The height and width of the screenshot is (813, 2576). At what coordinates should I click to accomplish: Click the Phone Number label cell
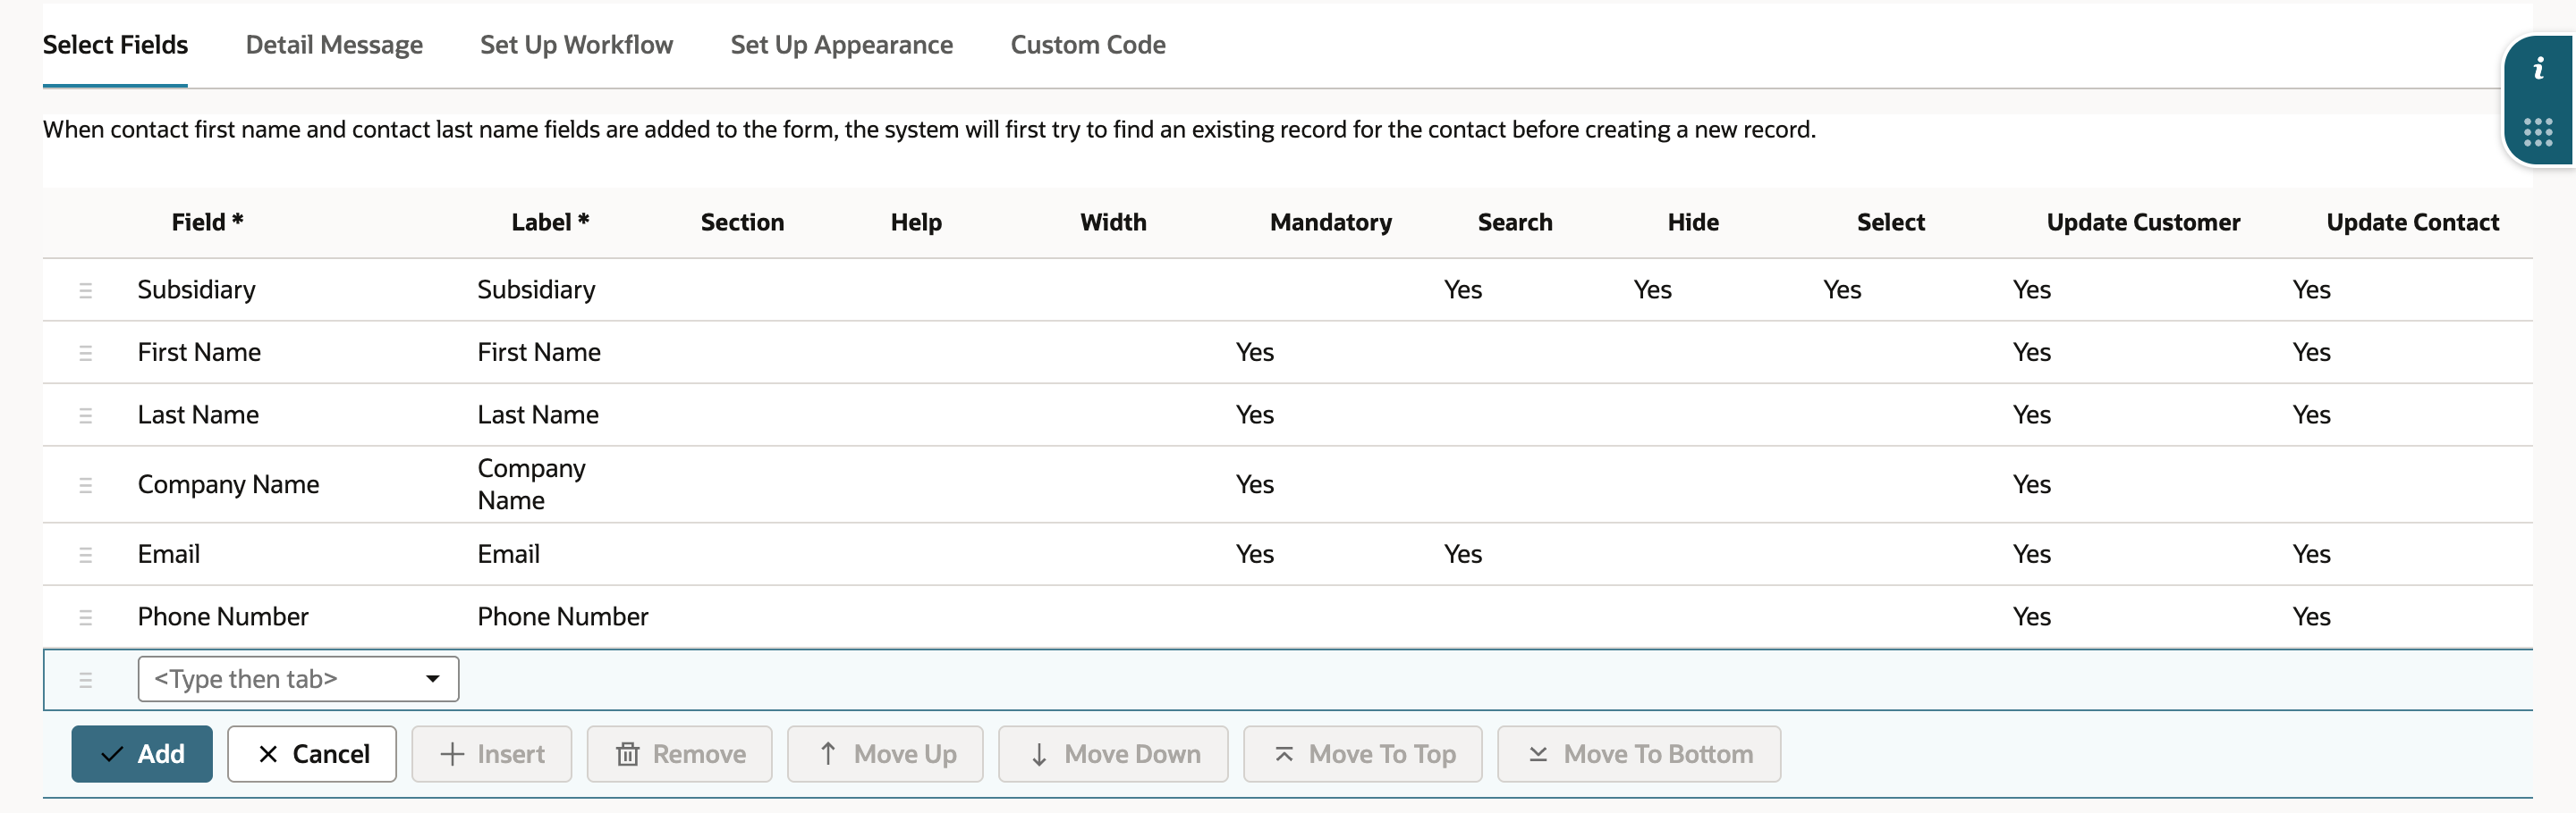click(x=562, y=617)
